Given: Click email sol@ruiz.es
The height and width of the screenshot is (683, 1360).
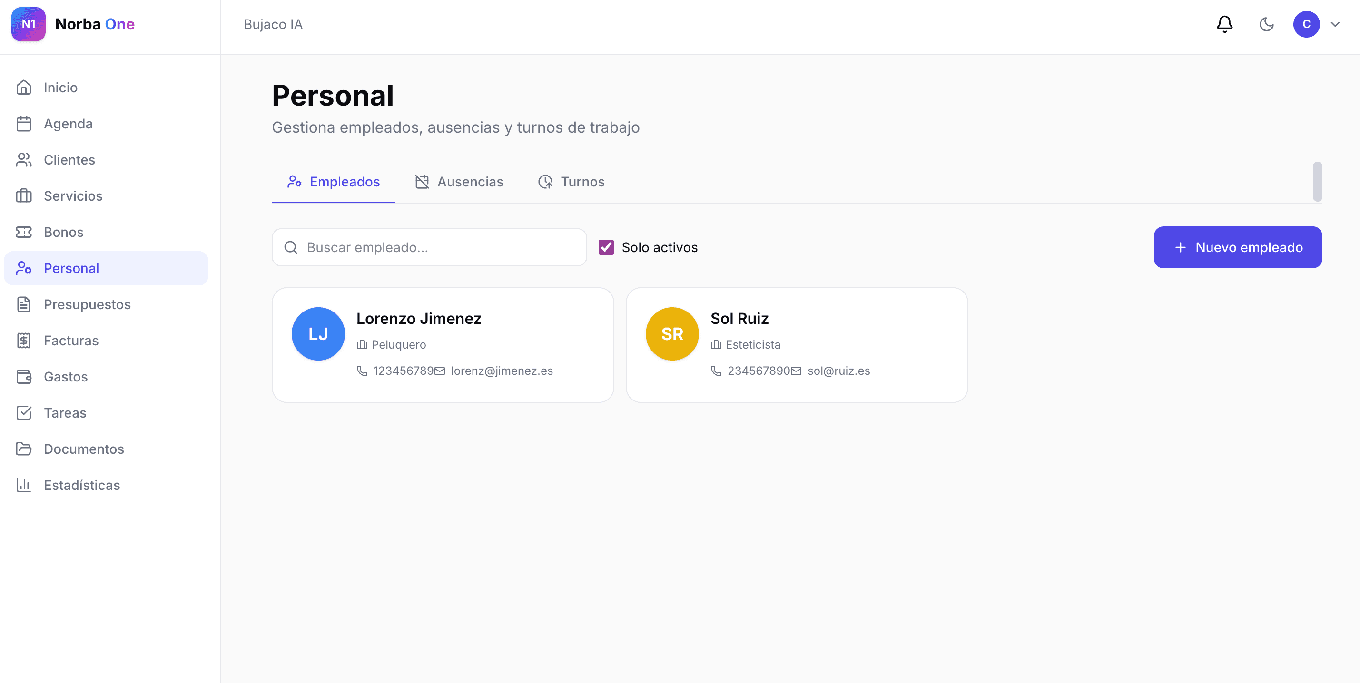Looking at the screenshot, I should (x=838, y=371).
